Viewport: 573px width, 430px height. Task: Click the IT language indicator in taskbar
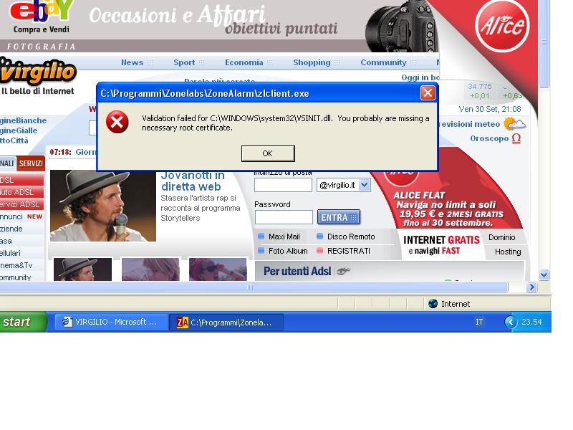point(479,322)
